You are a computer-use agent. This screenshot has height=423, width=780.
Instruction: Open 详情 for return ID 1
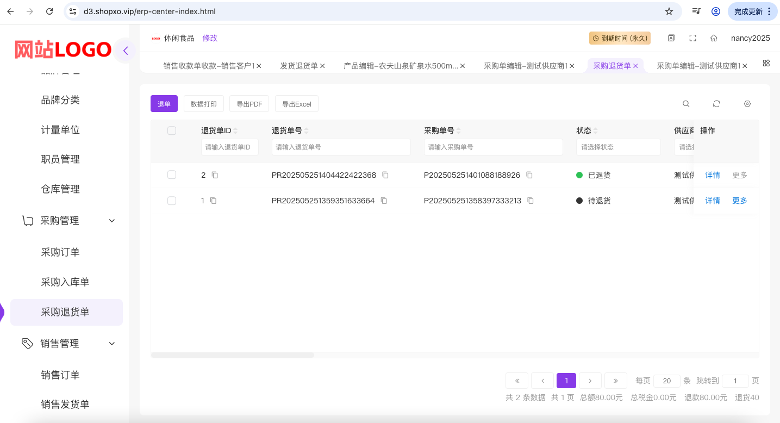click(713, 201)
